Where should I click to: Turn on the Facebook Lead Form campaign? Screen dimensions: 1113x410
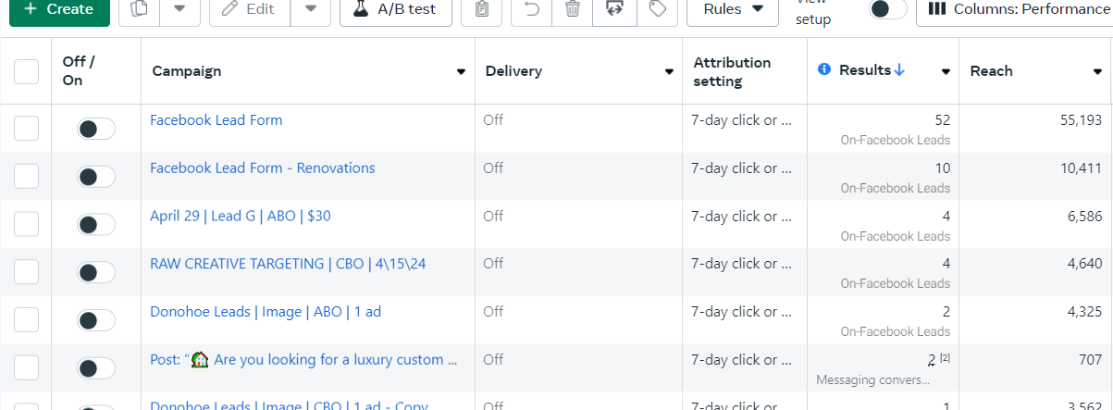96,129
